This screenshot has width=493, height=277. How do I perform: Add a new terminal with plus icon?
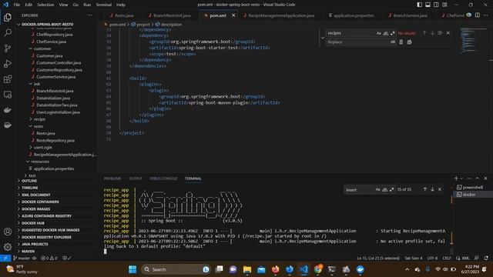click(x=456, y=179)
